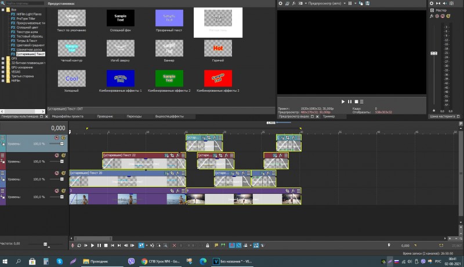Play in video preview window
464x267 pixels.
tap(343, 102)
